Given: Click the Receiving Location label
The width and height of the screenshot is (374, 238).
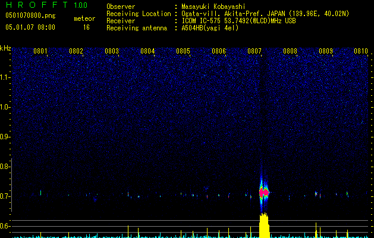Looking at the screenshot, I should point(139,14).
